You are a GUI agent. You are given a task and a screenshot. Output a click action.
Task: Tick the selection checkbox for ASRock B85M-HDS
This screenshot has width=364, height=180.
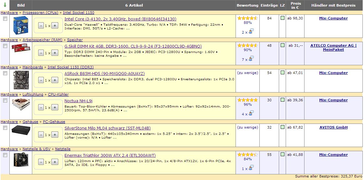coord(5,73)
